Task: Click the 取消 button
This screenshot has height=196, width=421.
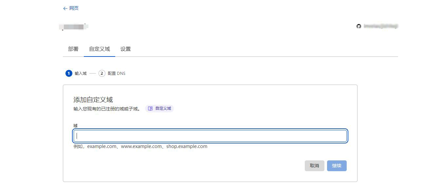Action: 314,166
